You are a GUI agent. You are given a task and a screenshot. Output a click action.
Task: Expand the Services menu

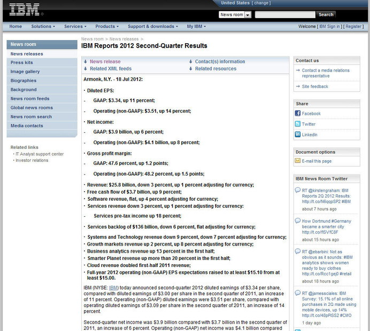click(75, 26)
